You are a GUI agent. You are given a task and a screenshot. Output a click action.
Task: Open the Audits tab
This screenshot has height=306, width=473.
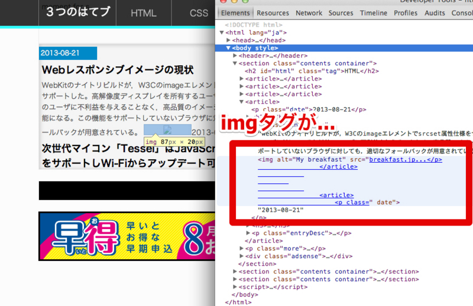point(435,13)
